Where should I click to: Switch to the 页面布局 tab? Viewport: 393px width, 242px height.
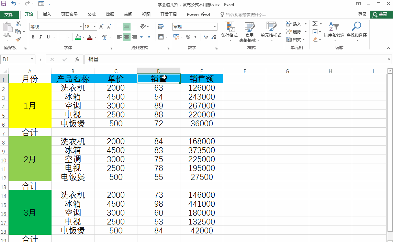click(69, 14)
